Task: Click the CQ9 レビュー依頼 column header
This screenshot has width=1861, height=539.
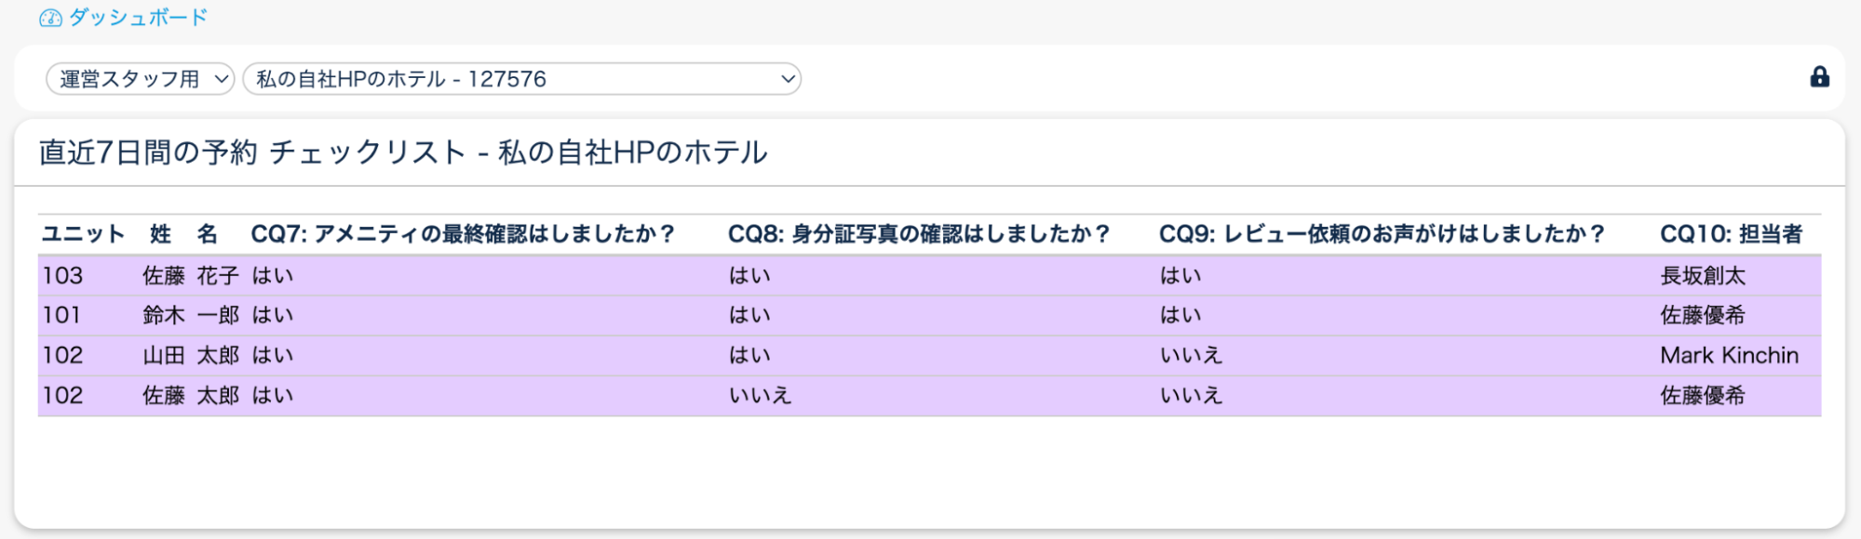Action: click(x=1382, y=234)
